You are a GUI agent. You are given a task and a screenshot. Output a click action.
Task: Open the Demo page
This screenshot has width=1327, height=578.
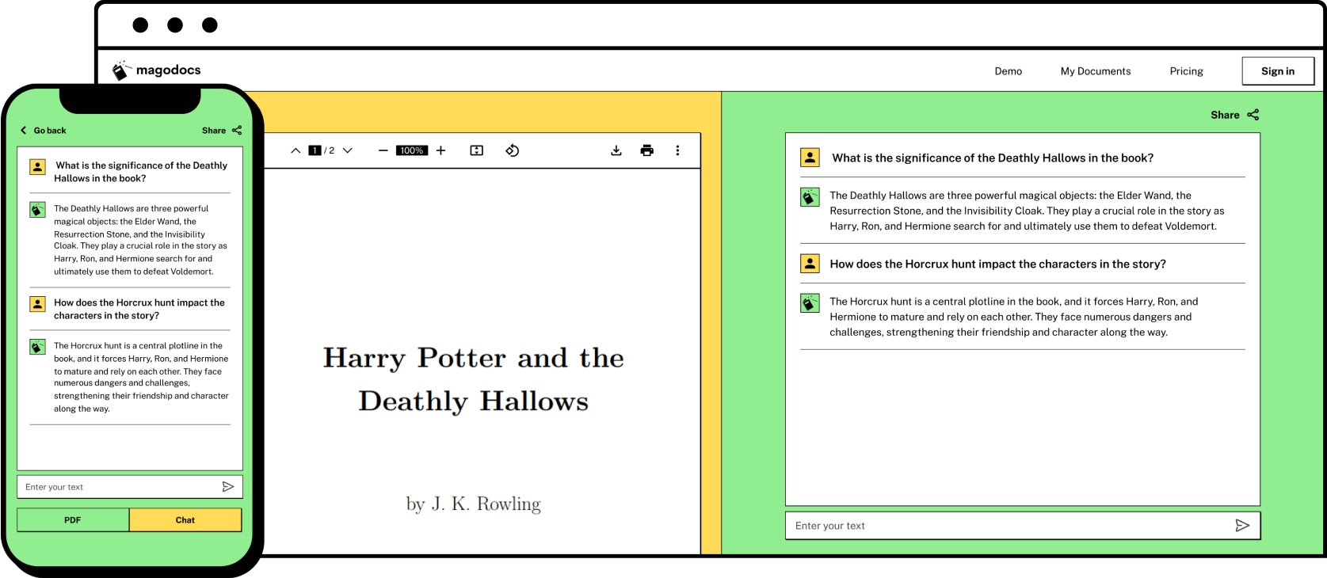click(x=1009, y=71)
